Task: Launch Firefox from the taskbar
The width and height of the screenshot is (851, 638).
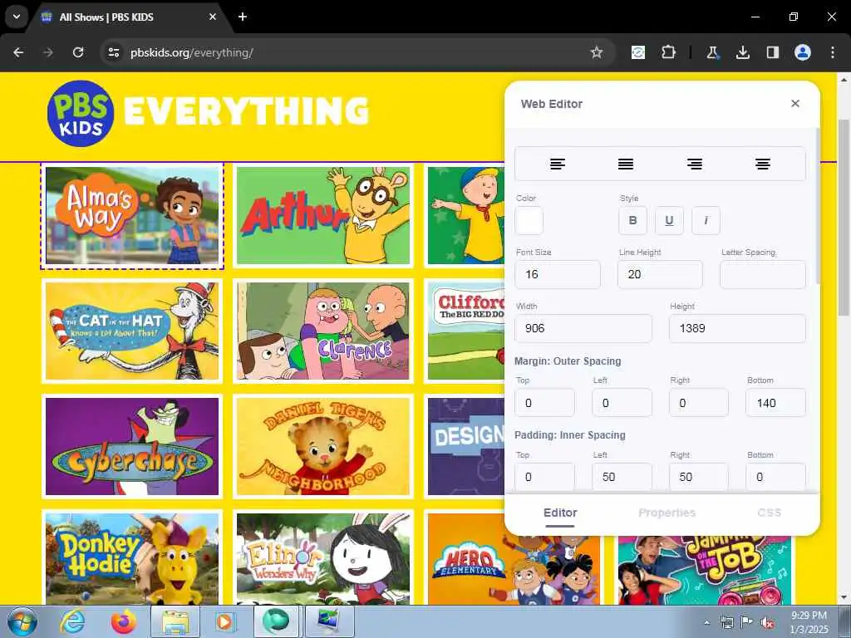Action: 125,621
